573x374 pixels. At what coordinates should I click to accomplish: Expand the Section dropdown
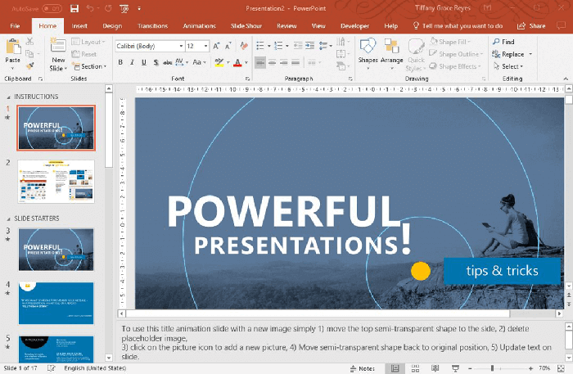click(91, 66)
